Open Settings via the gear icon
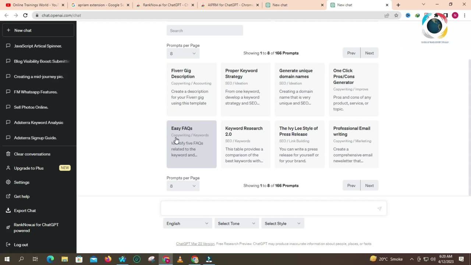Viewport: 471px width, 265px height. [x=8, y=182]
